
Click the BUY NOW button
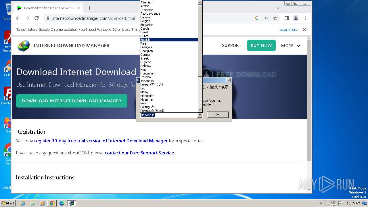261,45
